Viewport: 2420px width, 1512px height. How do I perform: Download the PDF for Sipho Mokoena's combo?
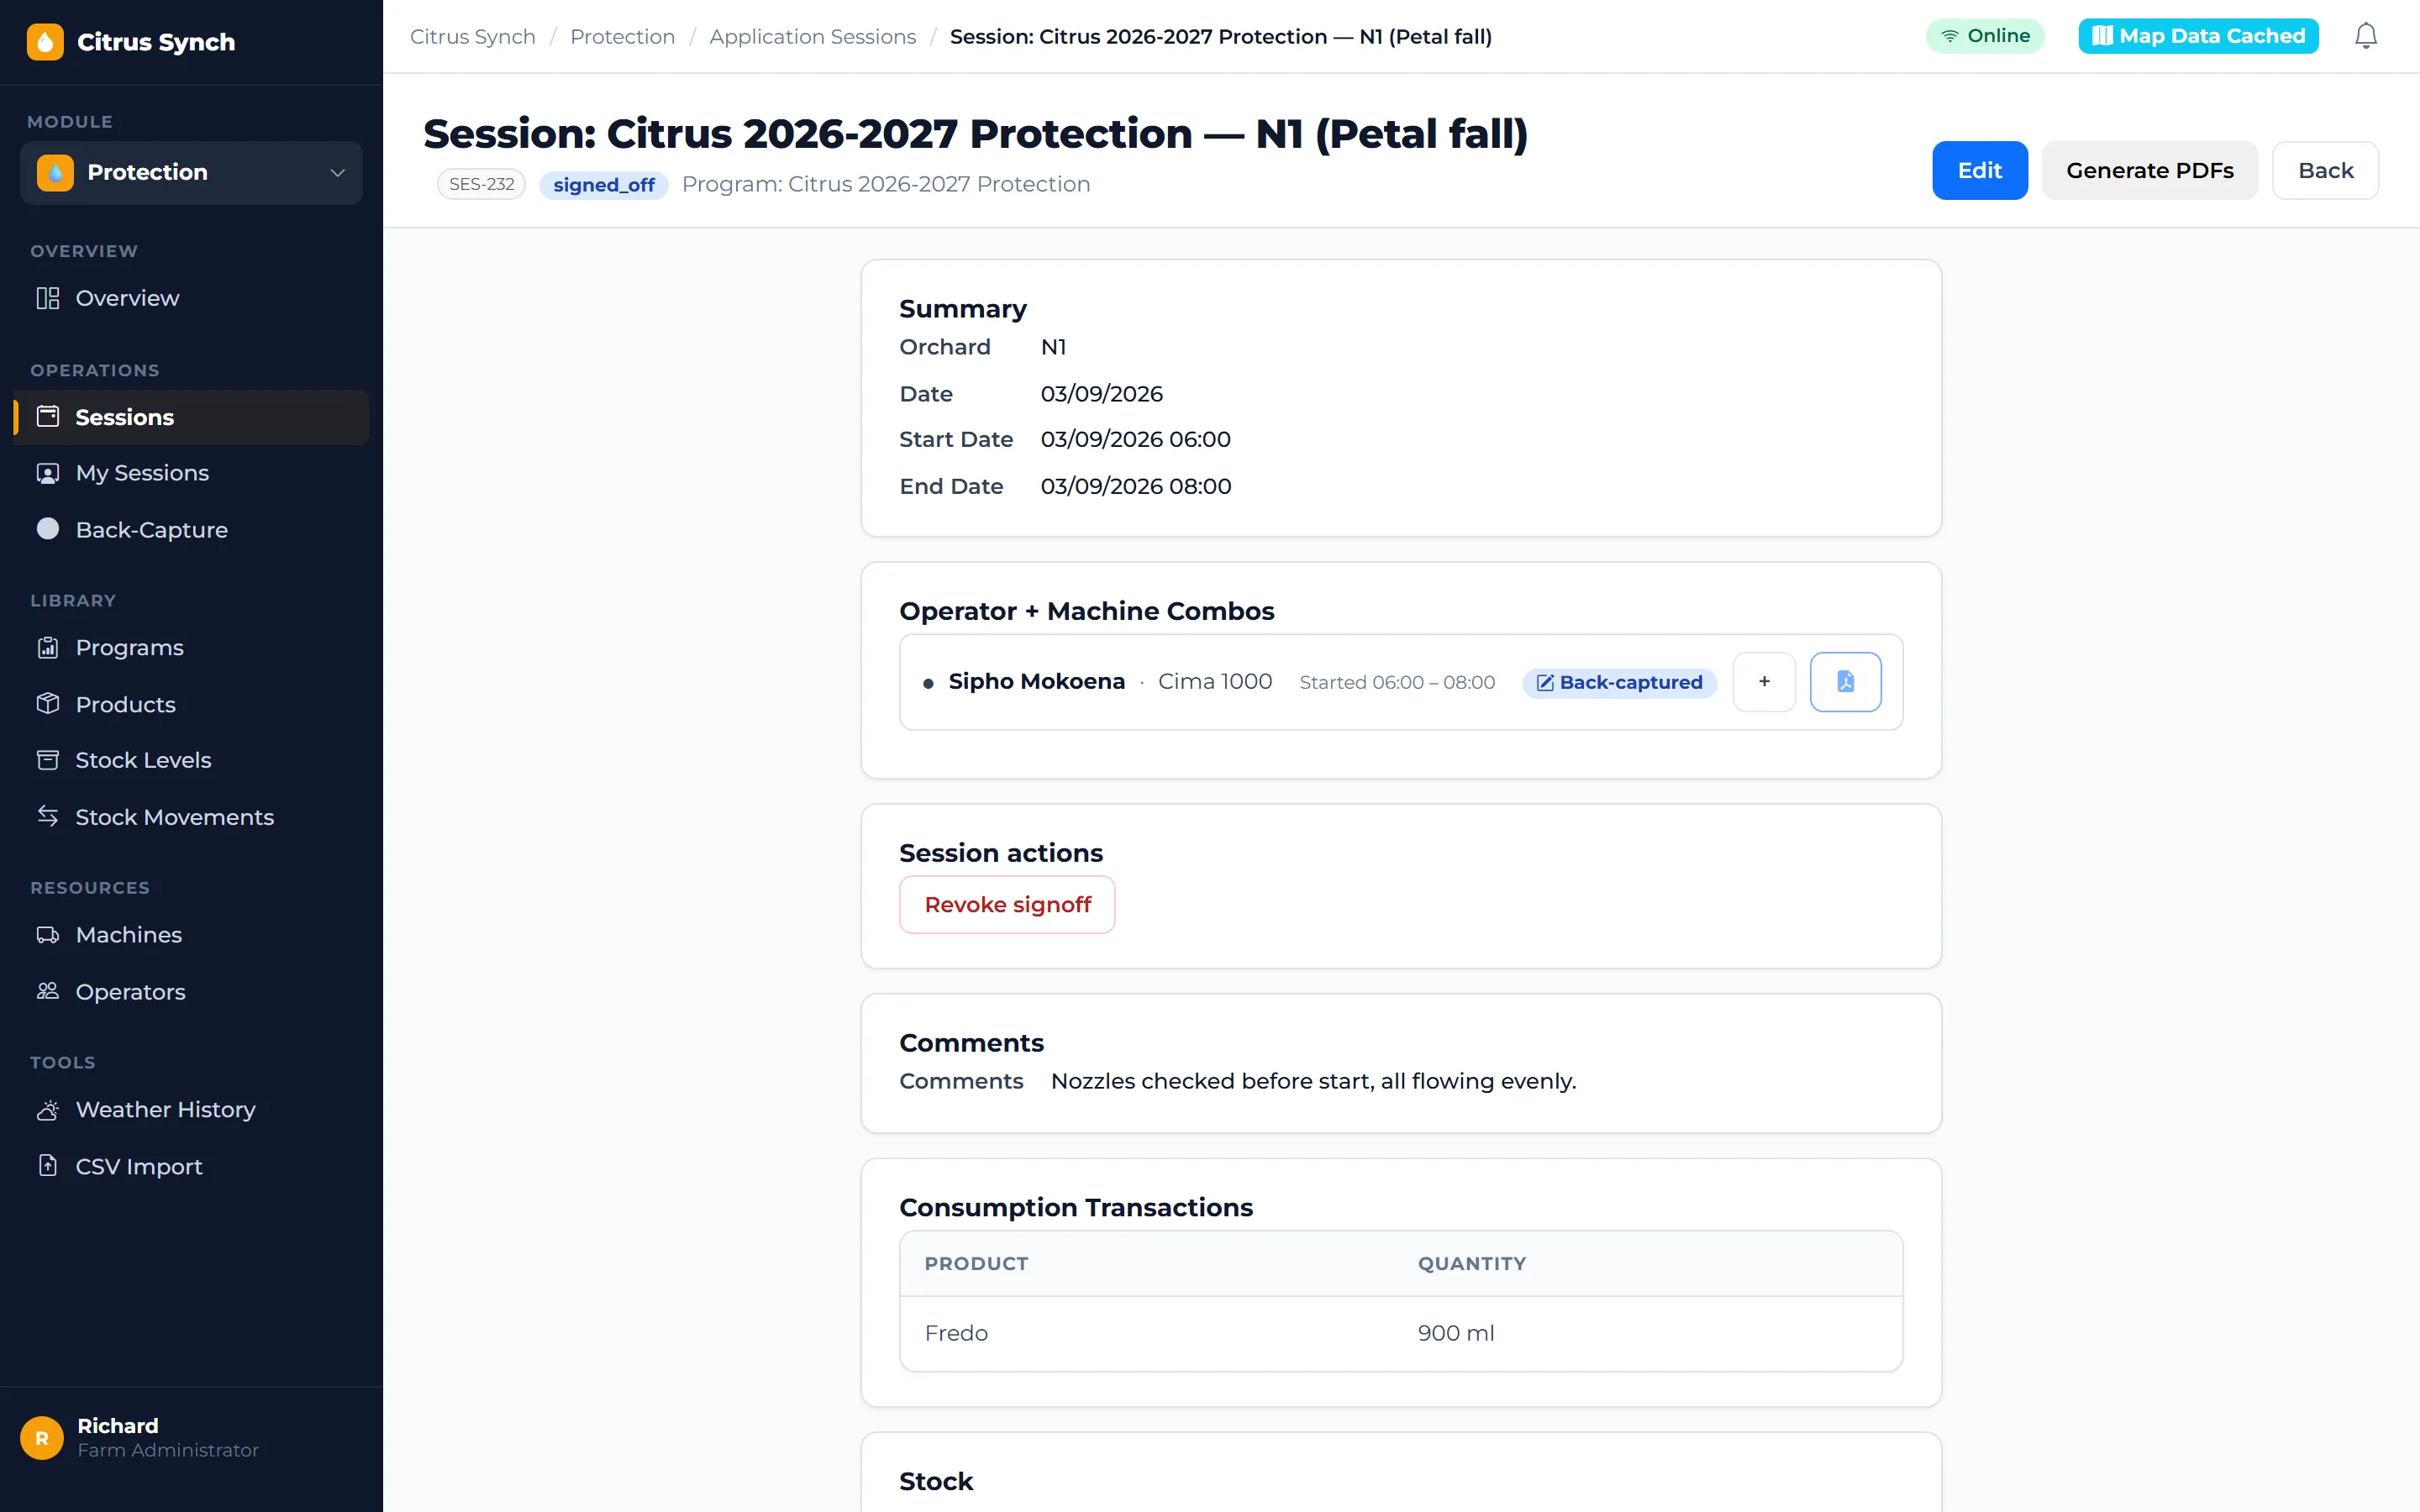(1845, 682)
